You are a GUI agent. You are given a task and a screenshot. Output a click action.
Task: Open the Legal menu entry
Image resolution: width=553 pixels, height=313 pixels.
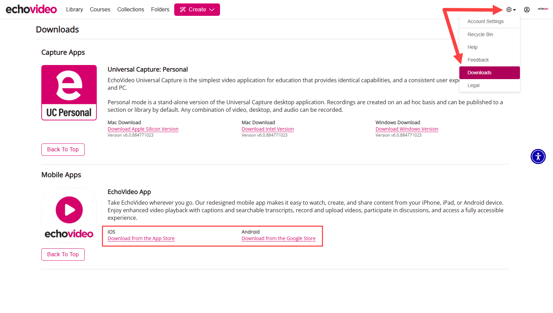[490, 85]
